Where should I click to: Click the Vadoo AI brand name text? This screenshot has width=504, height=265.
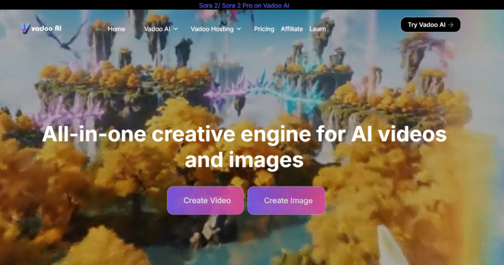point(48,28)
